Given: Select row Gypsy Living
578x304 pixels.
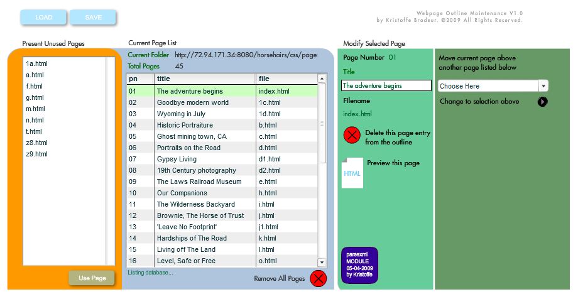Looking at the screenshot, I should pyautogui.click(x=222, y=159).
